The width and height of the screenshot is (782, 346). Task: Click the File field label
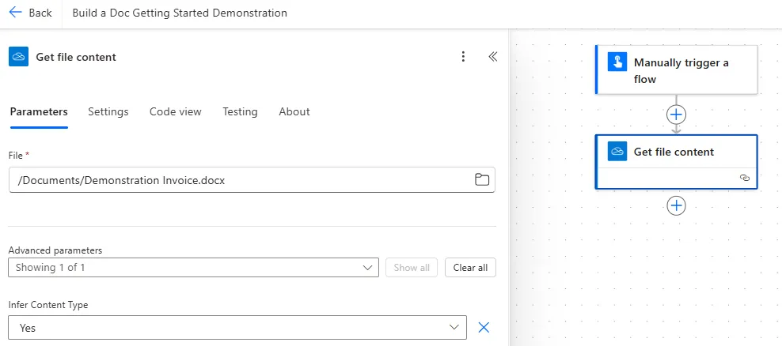16,156
